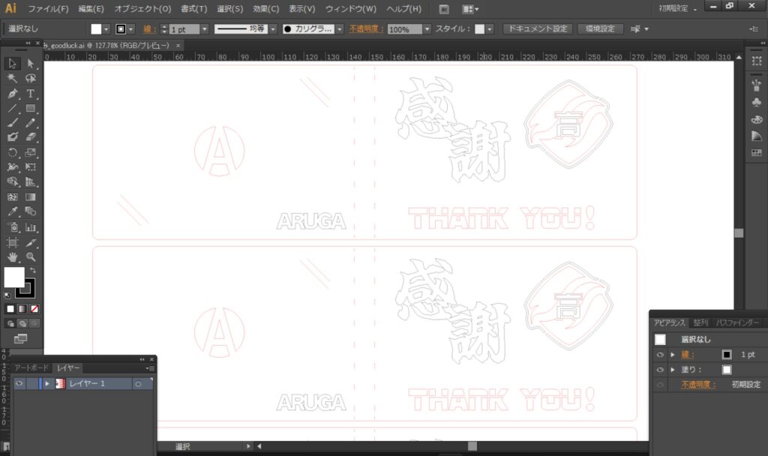768x456 pixels.
Task: Click the レイヤー 1 target circle
Action: [x=138, y=383]
